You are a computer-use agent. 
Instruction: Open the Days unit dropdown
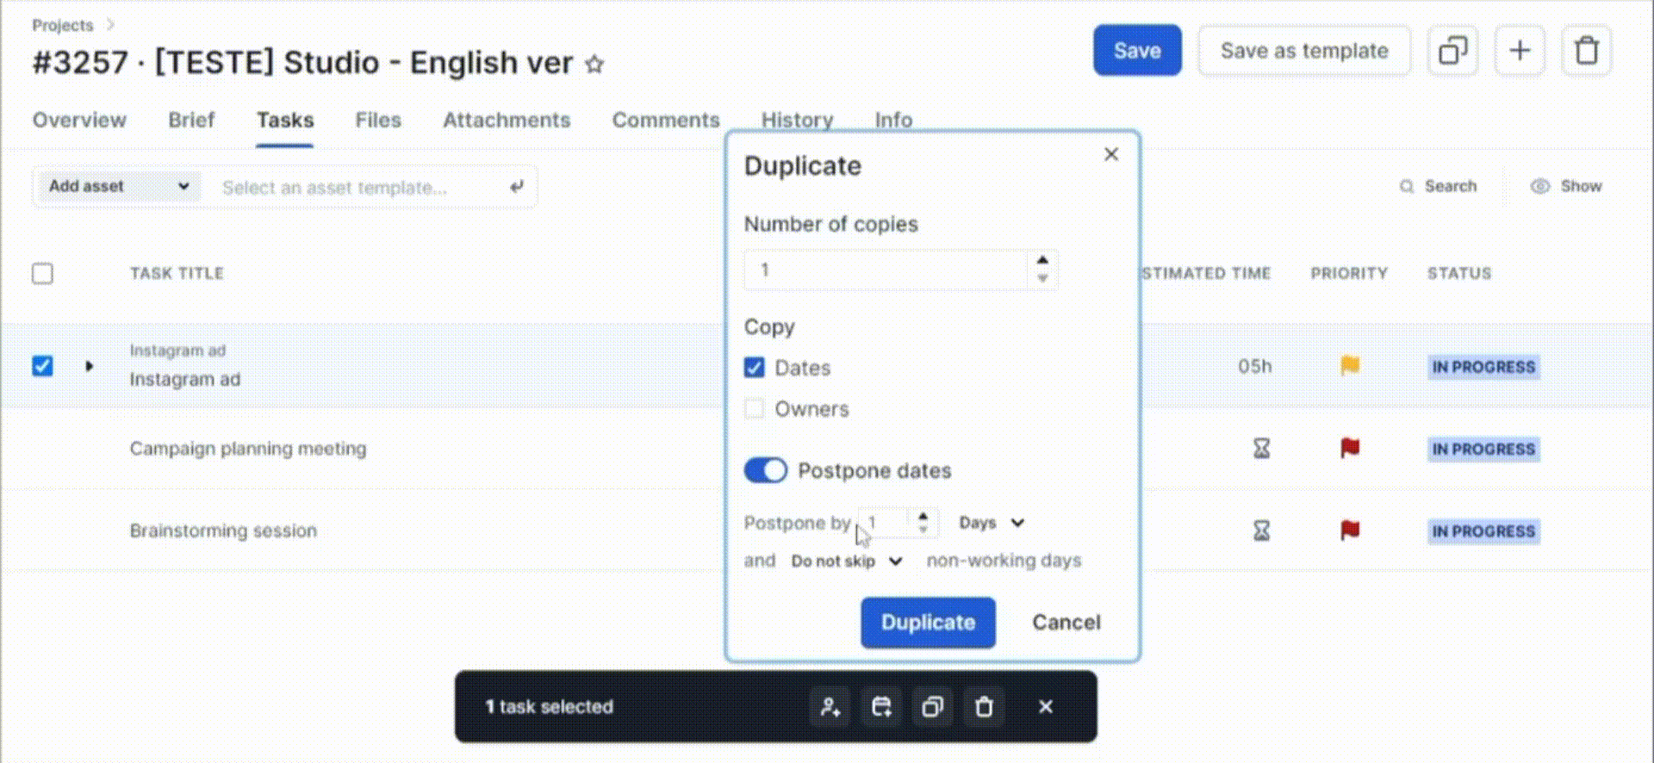[x=991, y=523]
